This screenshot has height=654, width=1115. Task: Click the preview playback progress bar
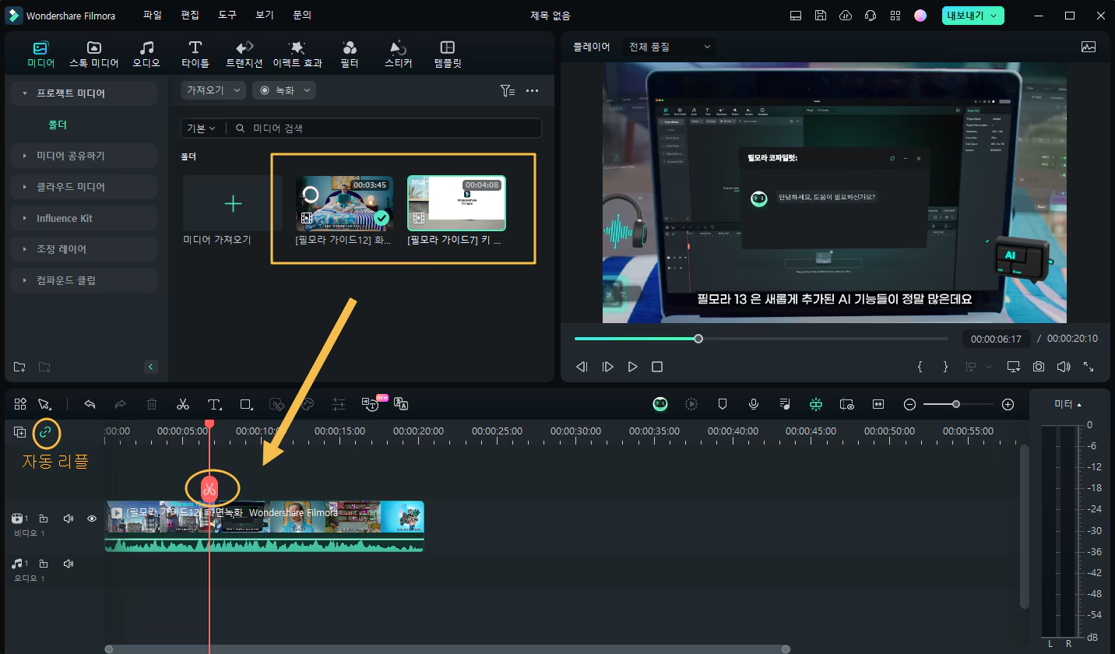(762, 339)
